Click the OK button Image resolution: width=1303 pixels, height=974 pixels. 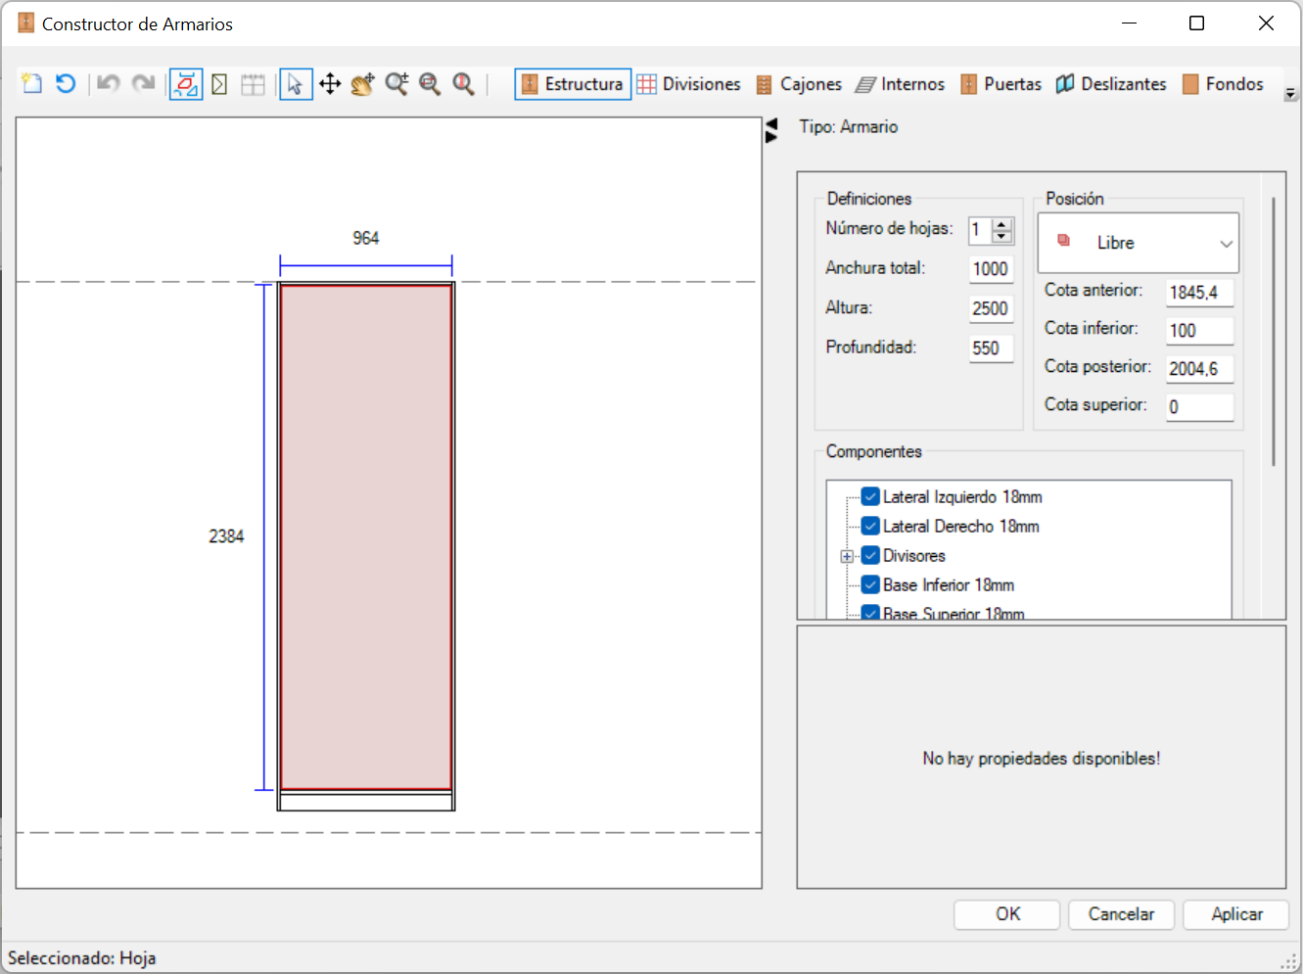(x=1007, y=914)
